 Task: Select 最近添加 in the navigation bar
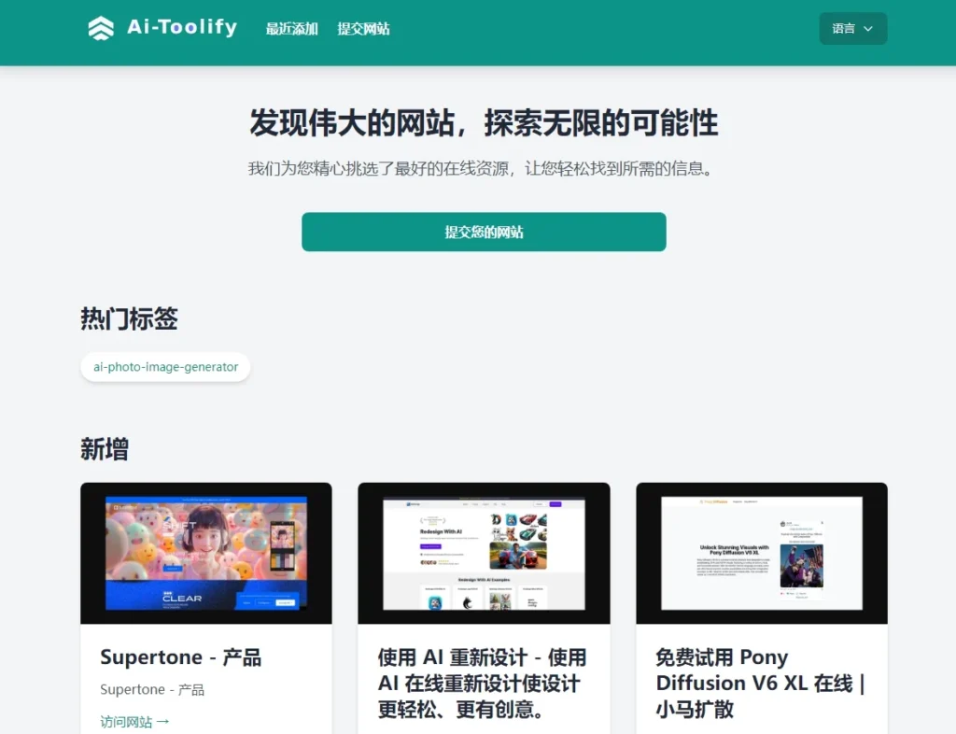click(291, 29)
